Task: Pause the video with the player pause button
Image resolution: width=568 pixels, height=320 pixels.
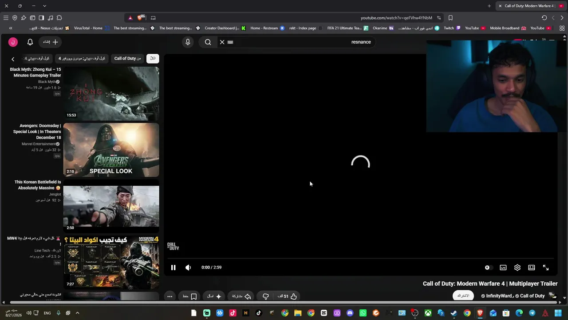Action: (174, 268)
